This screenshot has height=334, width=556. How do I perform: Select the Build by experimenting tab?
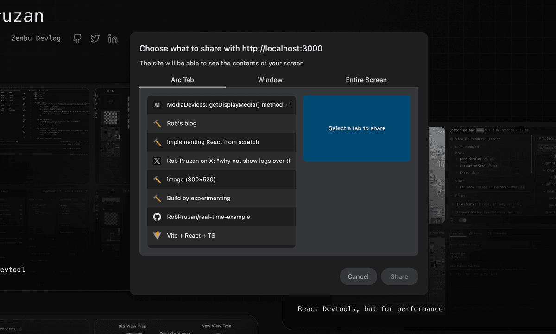click(x=221, y=198)
